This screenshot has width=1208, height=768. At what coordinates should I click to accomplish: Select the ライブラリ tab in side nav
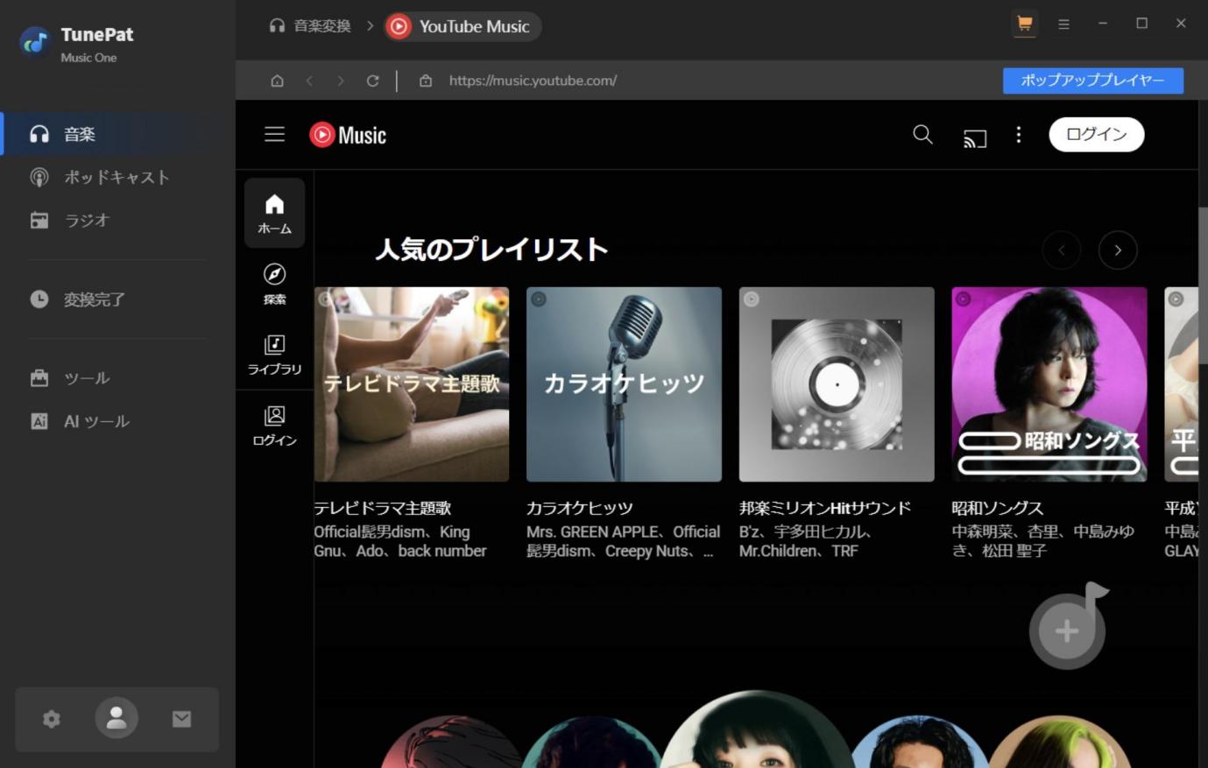(x=275, y=354)
